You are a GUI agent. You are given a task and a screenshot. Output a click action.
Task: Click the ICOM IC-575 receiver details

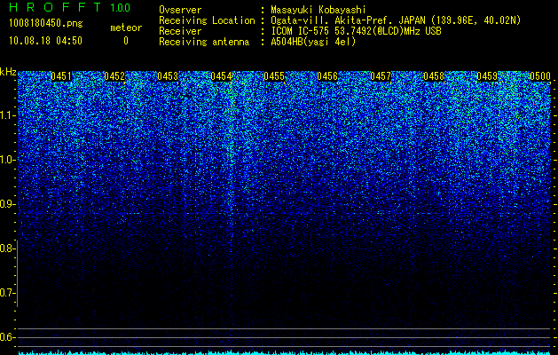pos(357,31)
